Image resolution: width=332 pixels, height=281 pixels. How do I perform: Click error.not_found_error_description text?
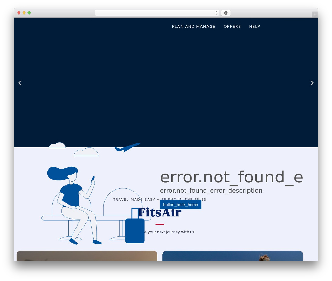coord(211,191)
